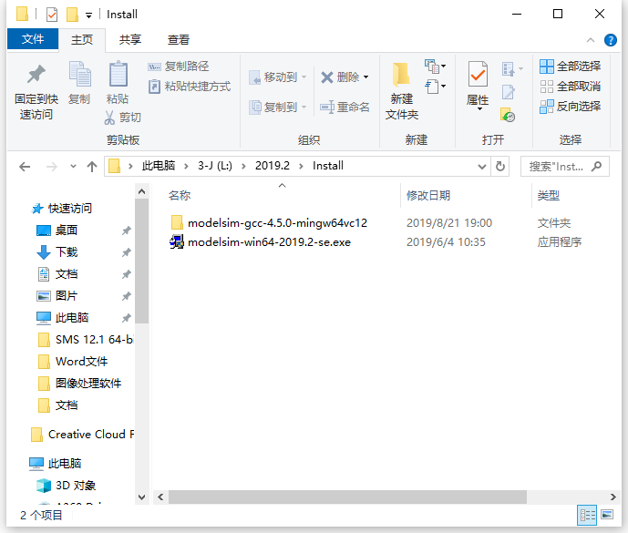Switch to Details view in the status bar
628x533 pixels.
coord(588,515)
